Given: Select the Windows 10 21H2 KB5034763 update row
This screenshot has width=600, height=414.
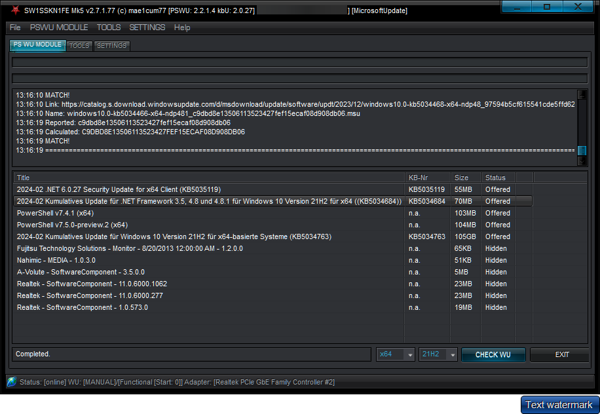Looking at the screenshot, I should 273,237.
